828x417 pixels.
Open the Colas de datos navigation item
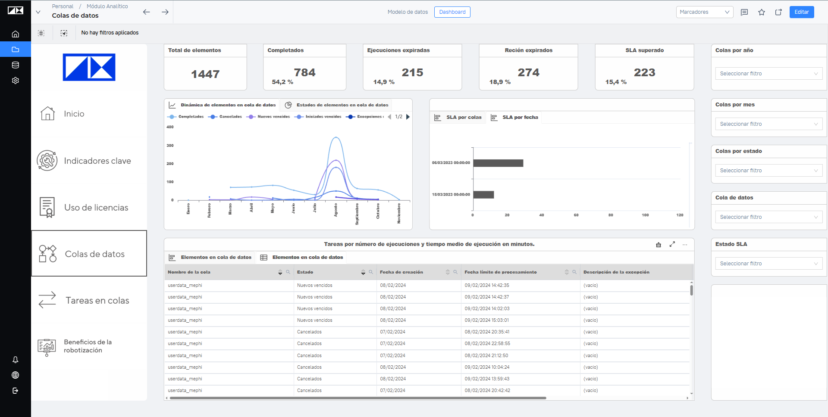pos(89,254)
